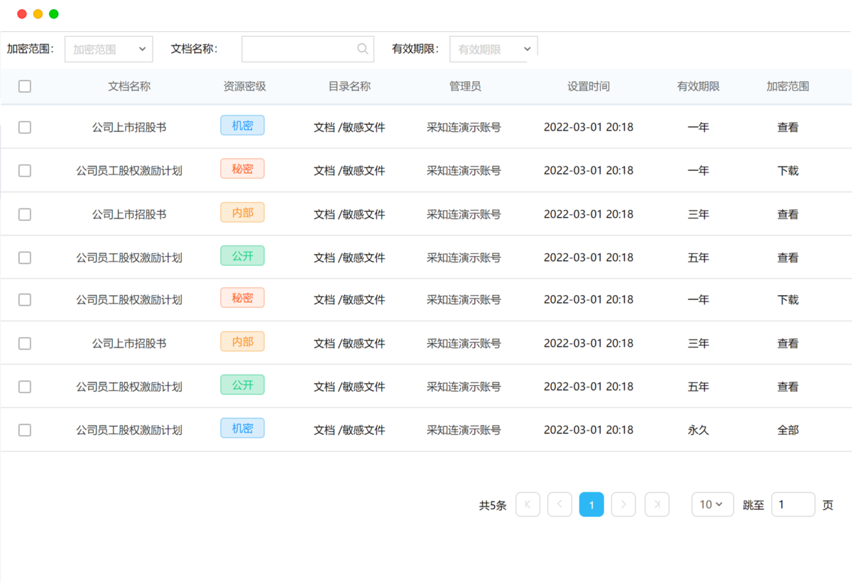Image resolution: width=852 pixels, height=588 pixels.
Task: Click the yellow minimize window dot
Action: tap(38, 14)
